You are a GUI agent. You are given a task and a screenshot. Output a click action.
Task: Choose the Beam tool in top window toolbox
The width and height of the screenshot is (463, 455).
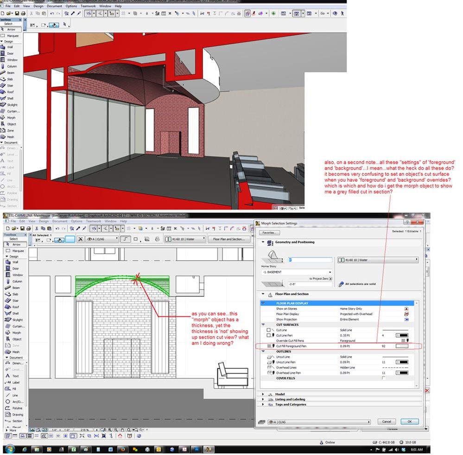10,73
